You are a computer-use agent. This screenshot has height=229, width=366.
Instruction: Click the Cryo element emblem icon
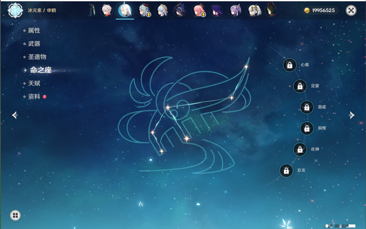[15, 10]
